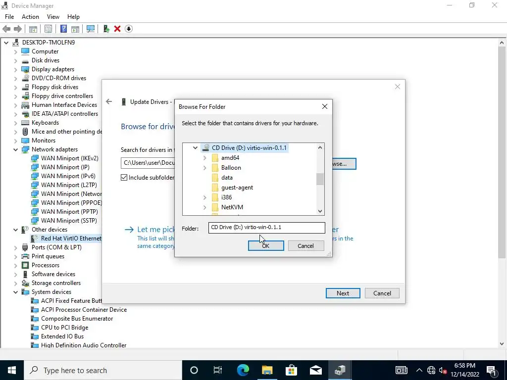Click the Show/Hide console tree toolbar icon
This screenshot has width=507, height=380.
click(33, 29)
